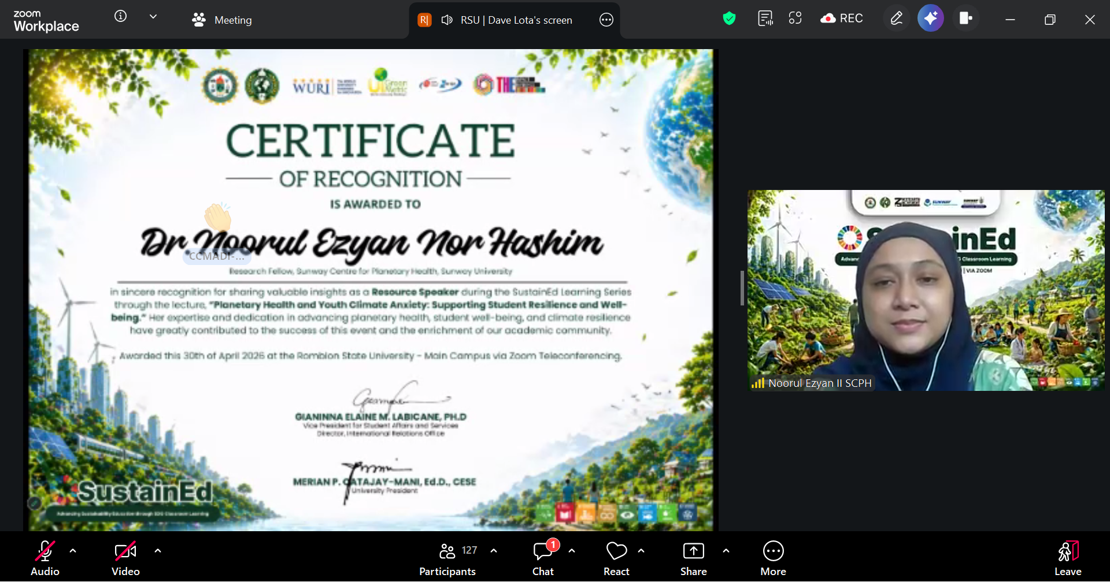
Task: Start camera with the Video button
Action: click(x=125, y=558)
